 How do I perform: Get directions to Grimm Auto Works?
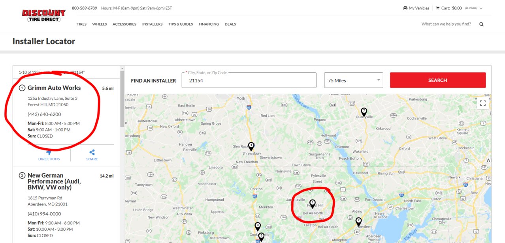(49, 155)
